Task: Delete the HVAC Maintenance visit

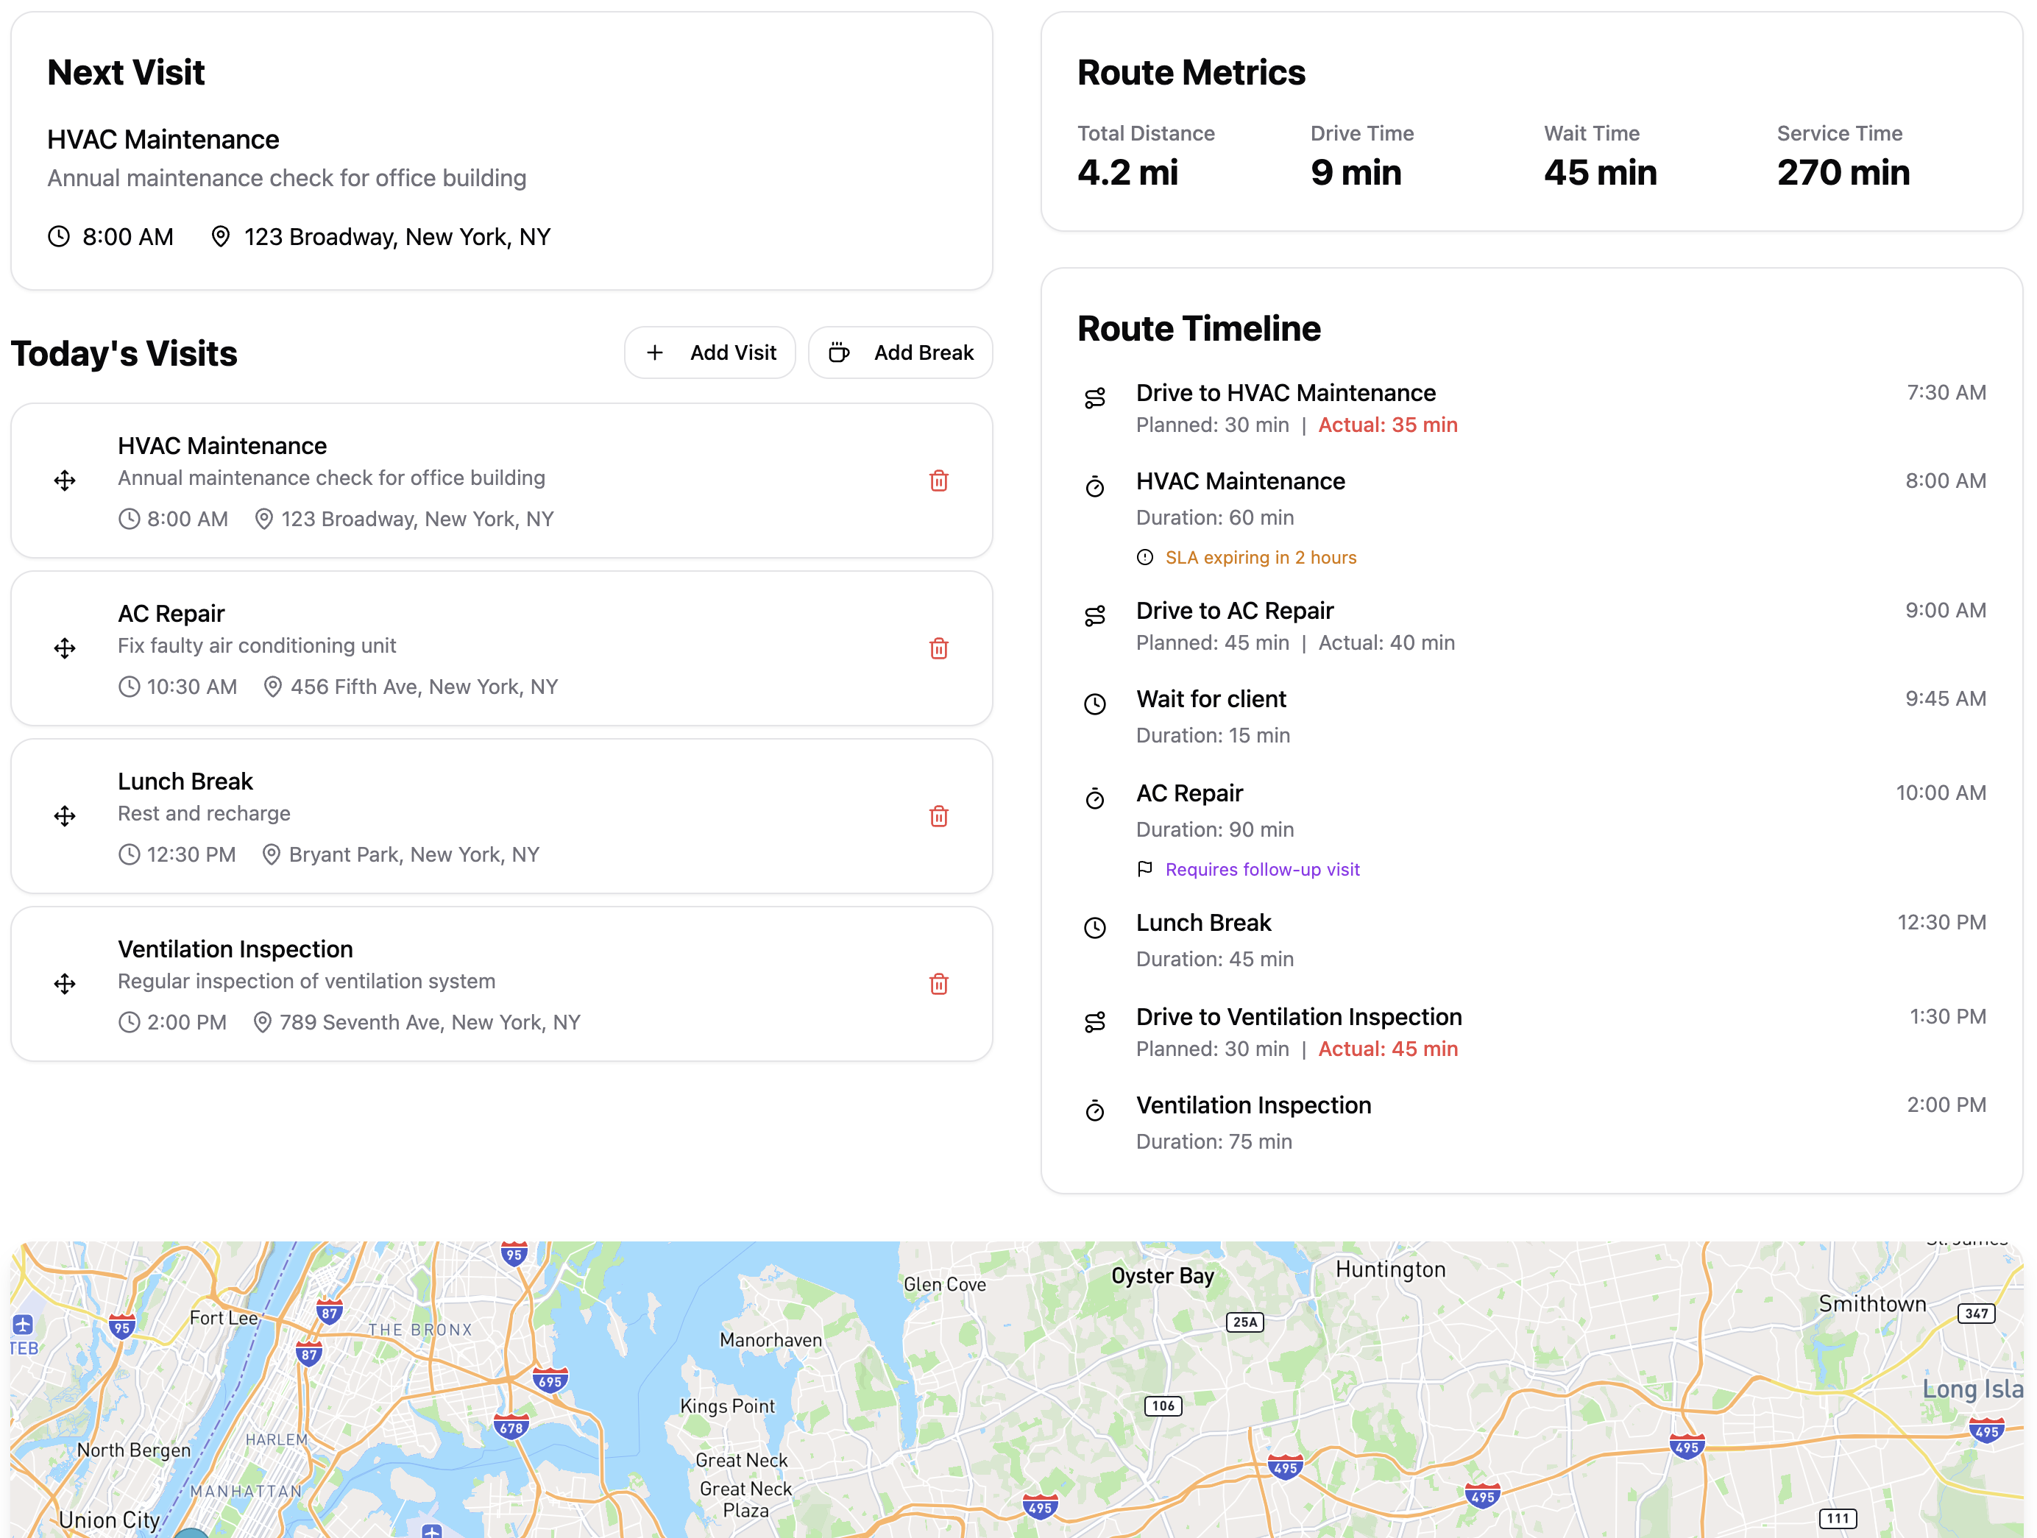Action: [938, 481]
